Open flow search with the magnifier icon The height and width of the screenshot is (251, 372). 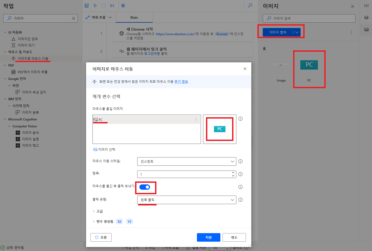pyautogui.click(x=250, y=6)
